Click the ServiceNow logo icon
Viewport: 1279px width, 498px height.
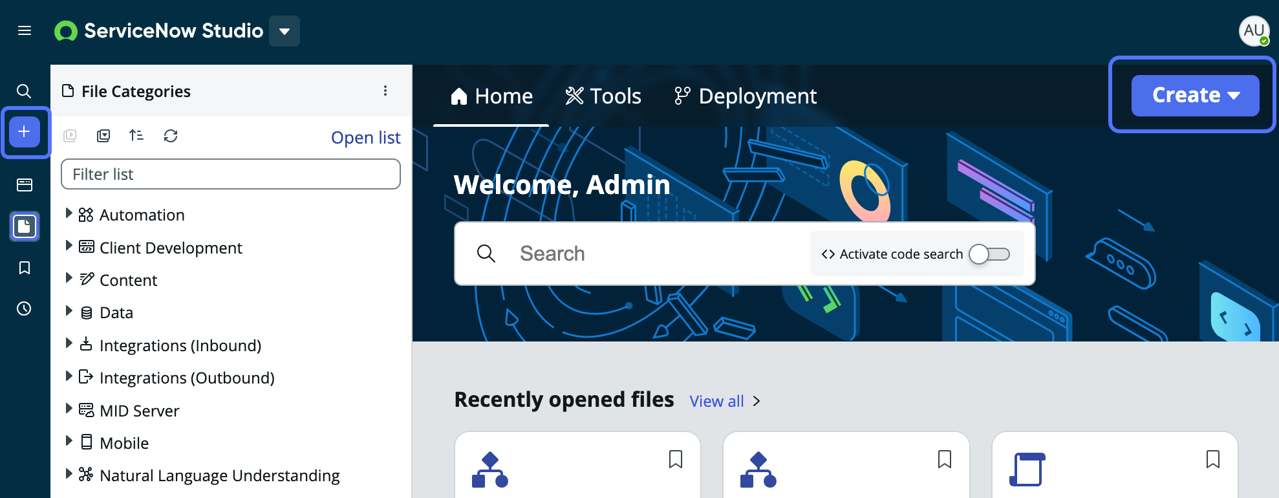pyautogui.click(x=65, y=31)
